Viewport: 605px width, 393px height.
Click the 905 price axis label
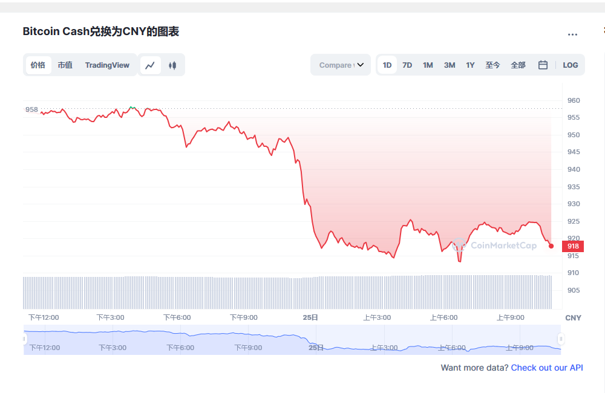click(x=574, y=290)
